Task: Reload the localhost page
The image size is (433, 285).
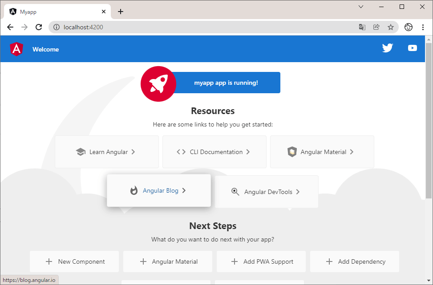Action: [39, 27]
